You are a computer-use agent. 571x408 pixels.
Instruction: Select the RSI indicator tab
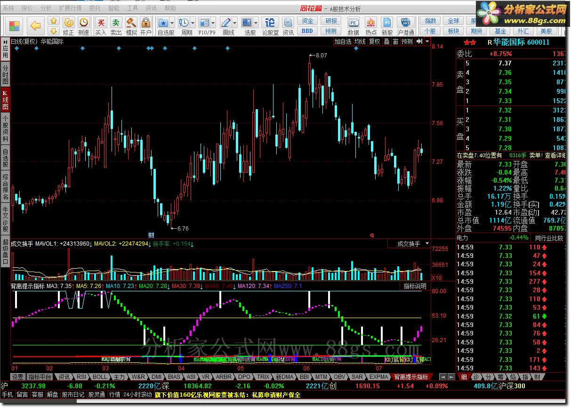point(82,377)
